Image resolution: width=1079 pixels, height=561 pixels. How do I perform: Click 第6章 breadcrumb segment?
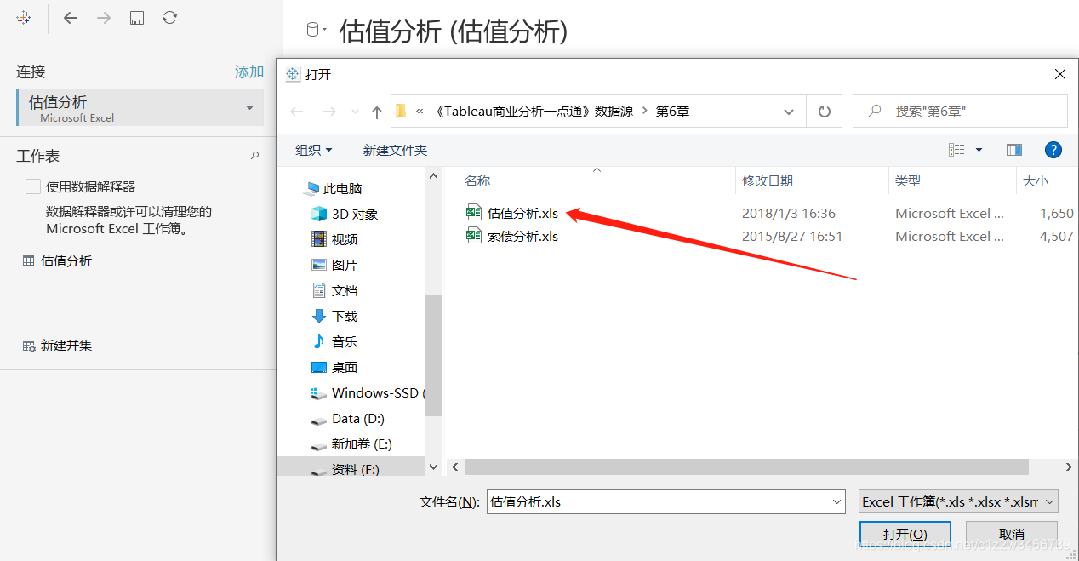(672, 112)
